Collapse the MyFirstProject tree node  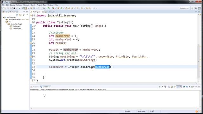(x=3, y=17)
